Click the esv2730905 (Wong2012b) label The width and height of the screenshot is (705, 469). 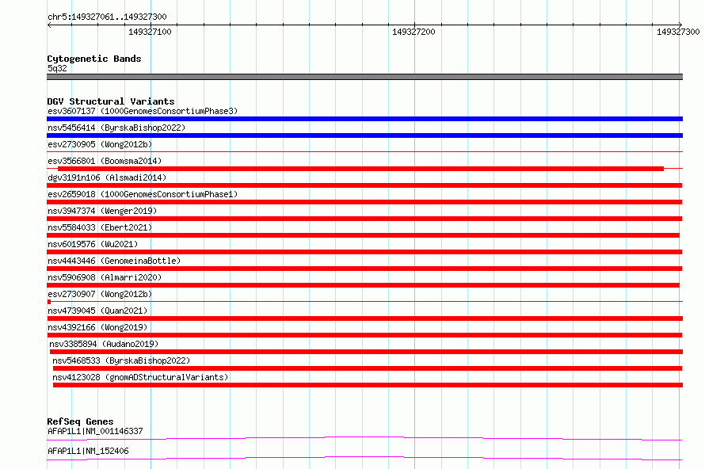point(100,144)
